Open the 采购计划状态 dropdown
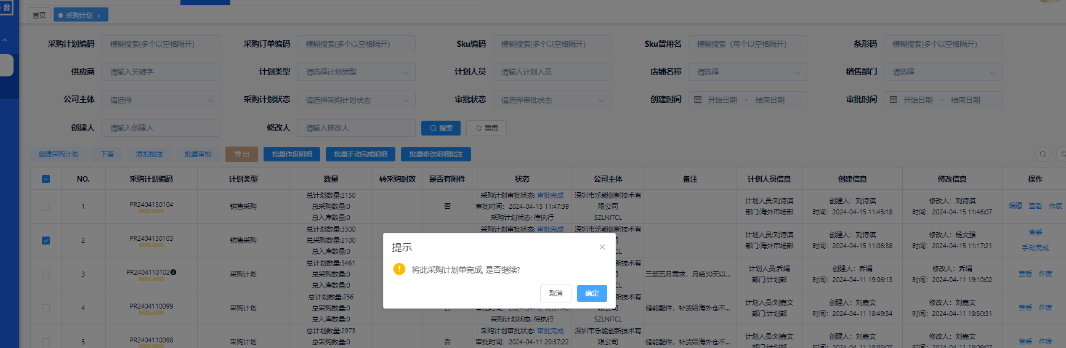The image size is (1066, 348). [x=356, y=100]
